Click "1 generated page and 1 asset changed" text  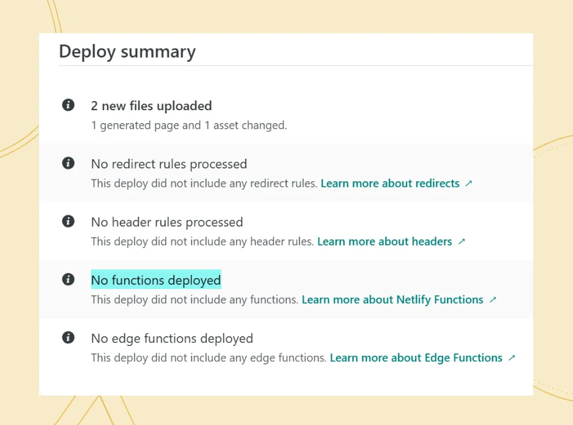[189, 126]
